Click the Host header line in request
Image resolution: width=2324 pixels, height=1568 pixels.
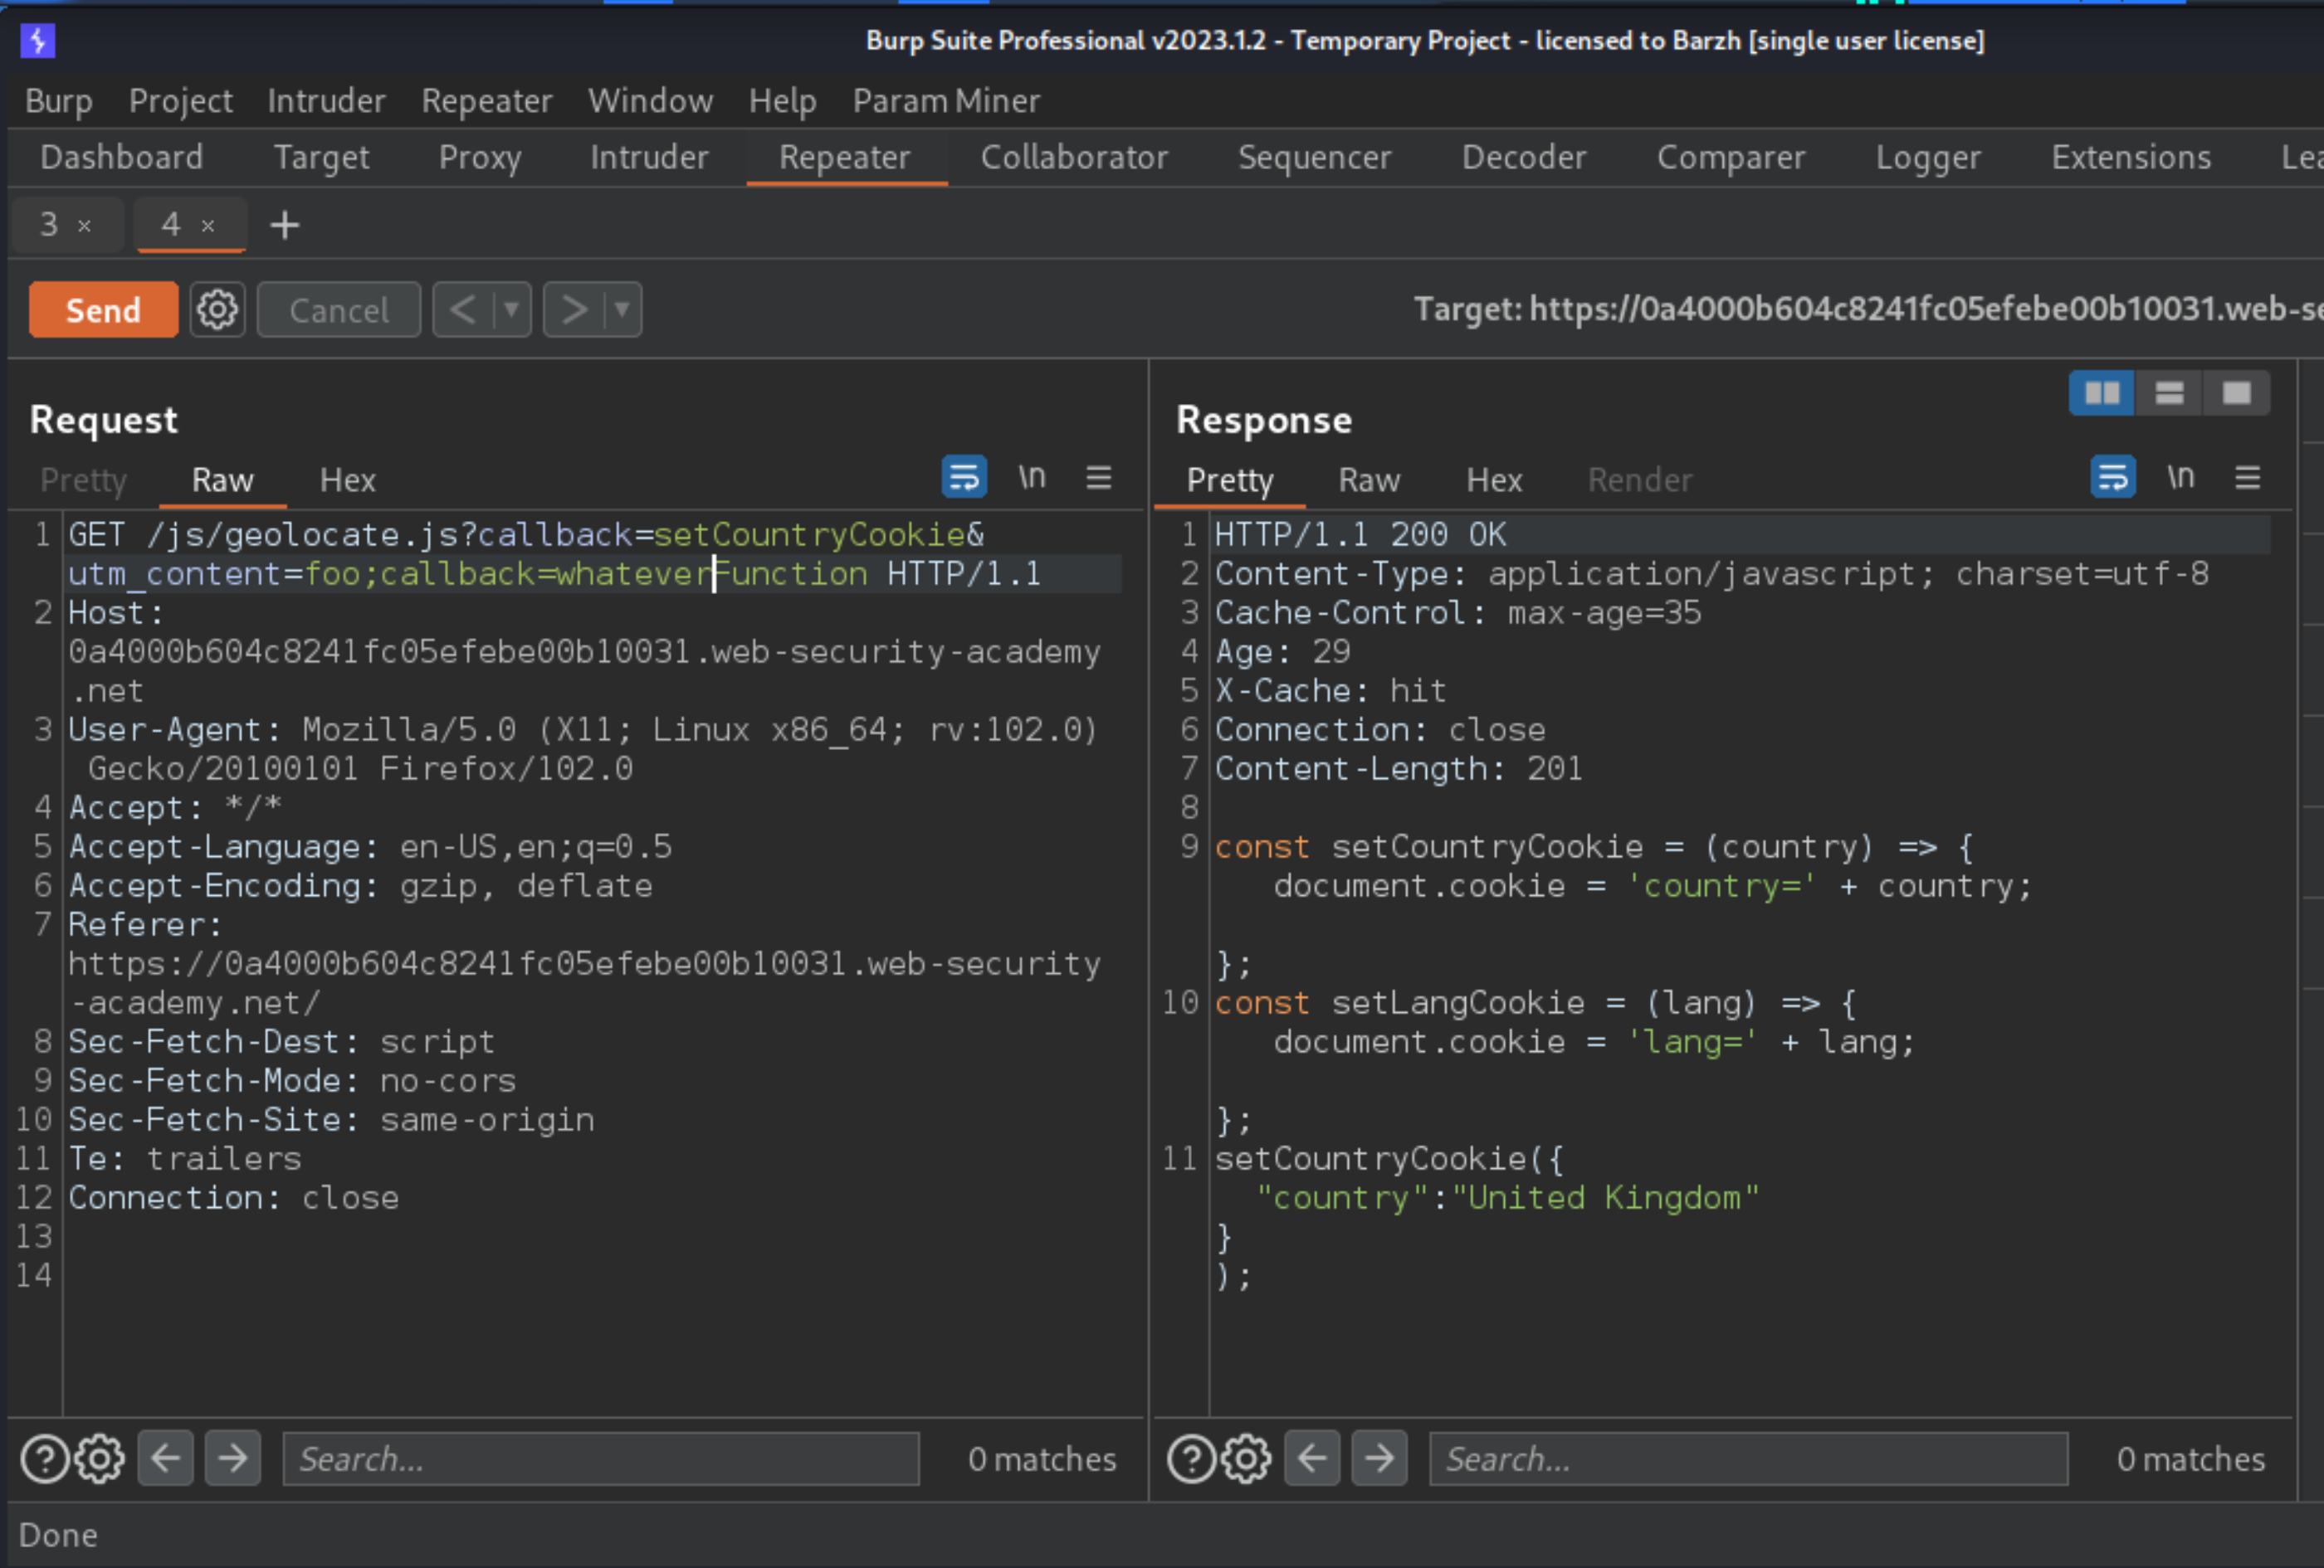click(585, 651)
